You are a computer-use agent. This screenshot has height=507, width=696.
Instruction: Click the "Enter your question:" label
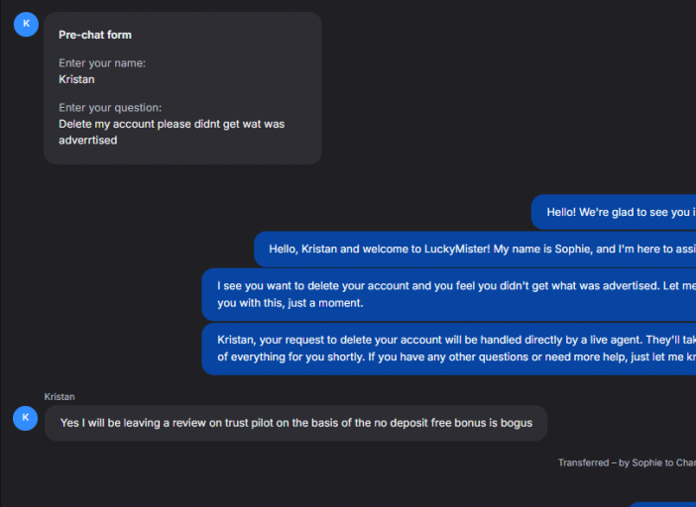pyautogui.click(x=110, y=108)
